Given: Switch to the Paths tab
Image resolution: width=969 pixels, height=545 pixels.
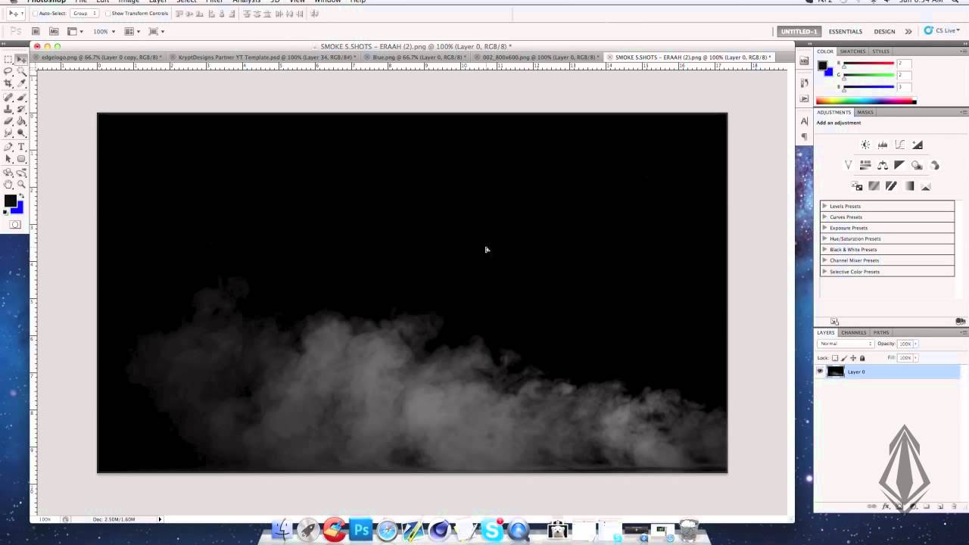Looking at the screenshot, I should coord(881,332).
